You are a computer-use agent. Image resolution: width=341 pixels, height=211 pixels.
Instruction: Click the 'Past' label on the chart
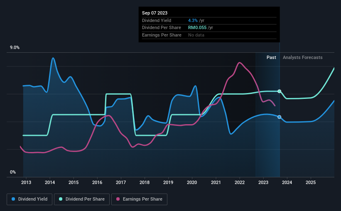tap(271, 57)
